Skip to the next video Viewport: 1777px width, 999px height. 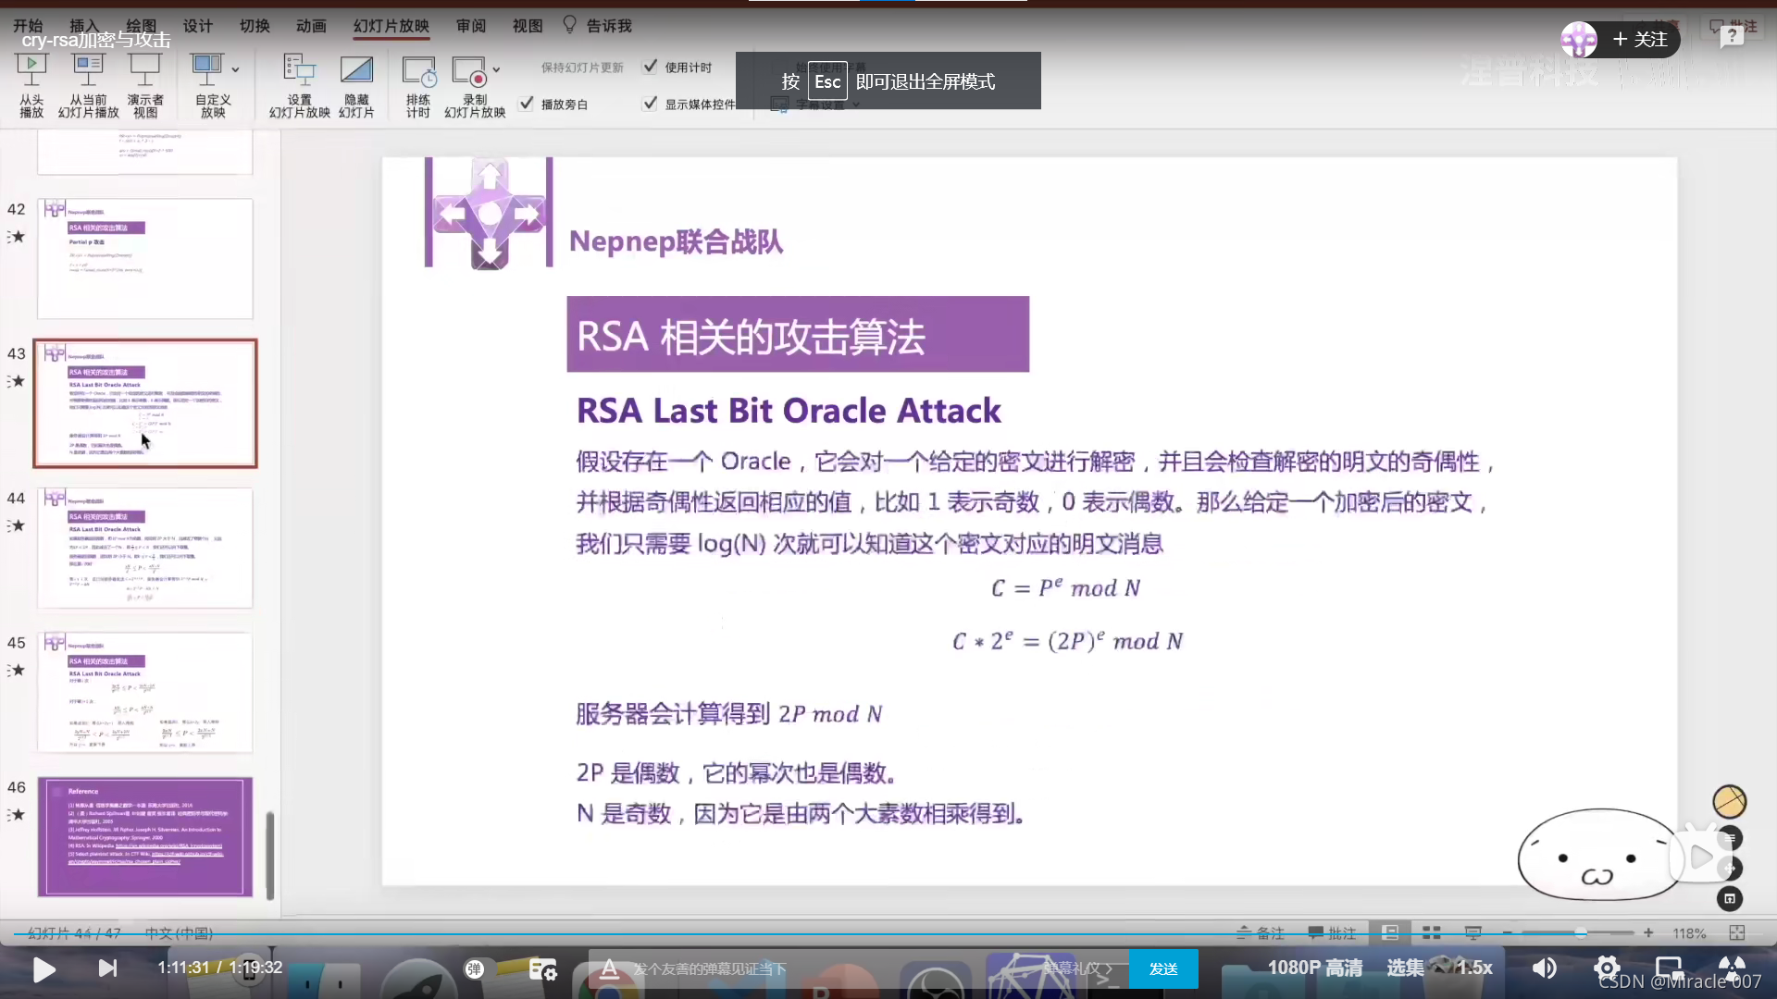pos(107,968)
